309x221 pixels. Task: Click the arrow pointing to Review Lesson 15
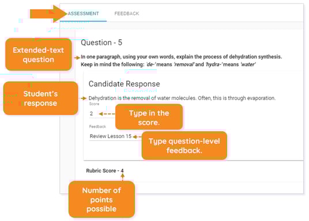[x=137, y=136]
